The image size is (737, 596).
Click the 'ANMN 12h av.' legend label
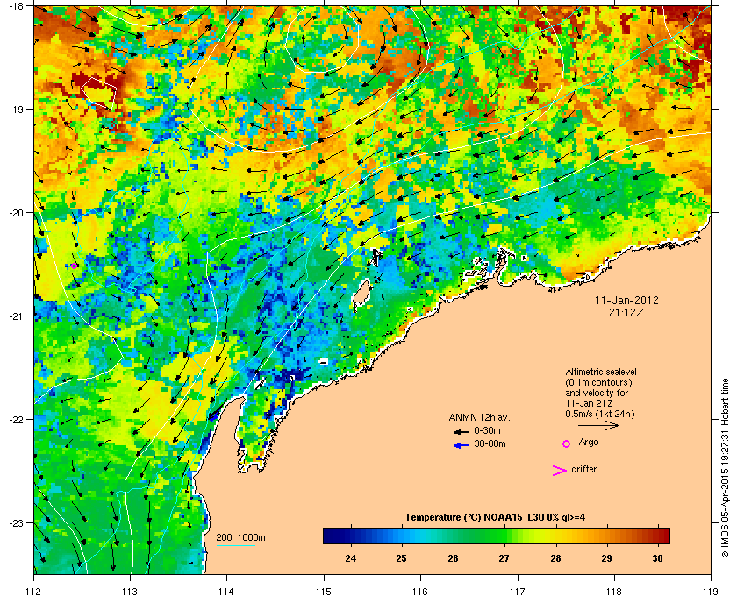[x=479, y=417]
